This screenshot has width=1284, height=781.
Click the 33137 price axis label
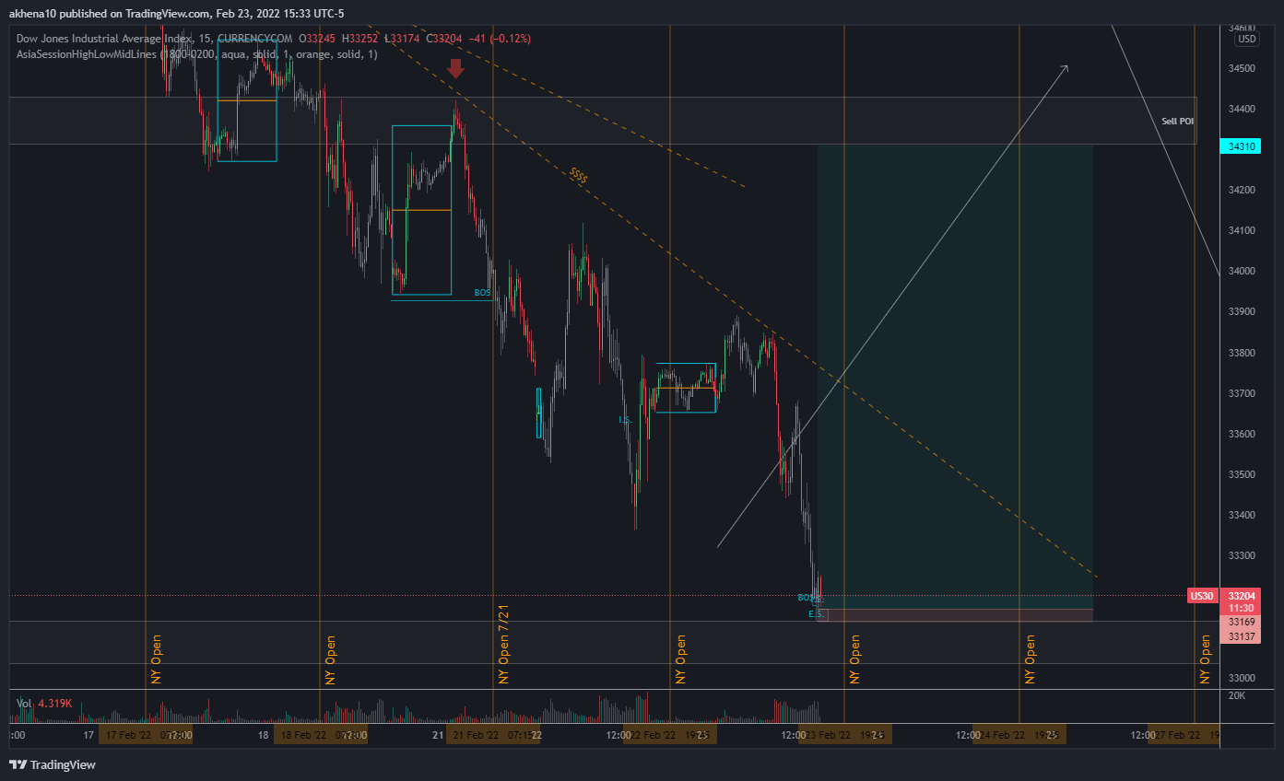[1240, 636]
